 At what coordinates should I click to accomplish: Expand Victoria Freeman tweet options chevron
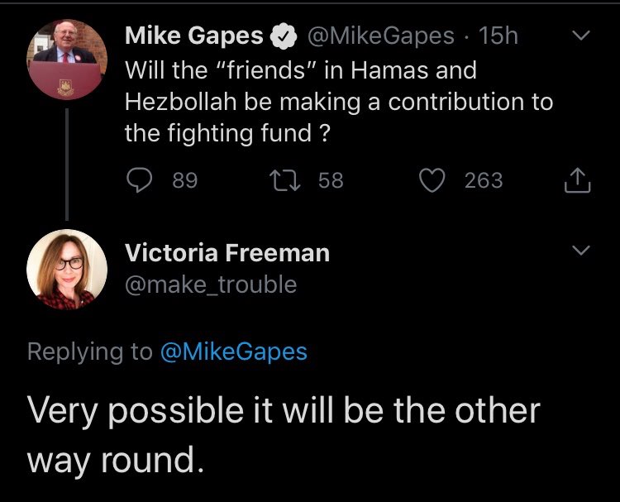581,250
